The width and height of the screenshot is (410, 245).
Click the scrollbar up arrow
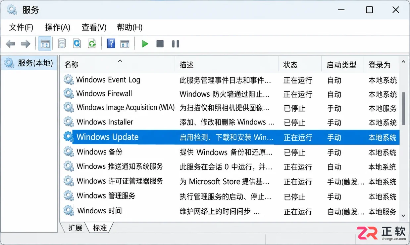(403, 62)
